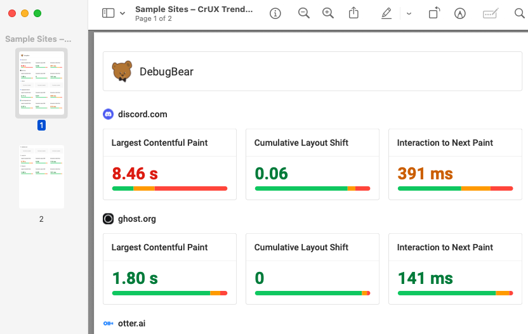528x334 pixels.
Task: Click ghost.org CLS distribution bar
Action: [x=312, y=293]
